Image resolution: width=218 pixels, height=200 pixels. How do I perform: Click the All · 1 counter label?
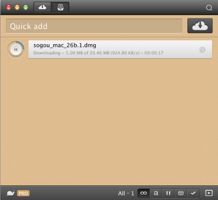pyautogui.click(x=126, y=193)
